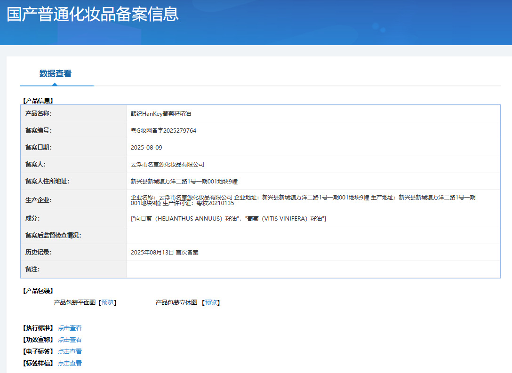Click the 【标签样稿】 label
The image size is (512, 373).
tap(38, 363)
